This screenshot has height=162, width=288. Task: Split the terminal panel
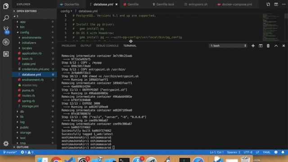261,46
